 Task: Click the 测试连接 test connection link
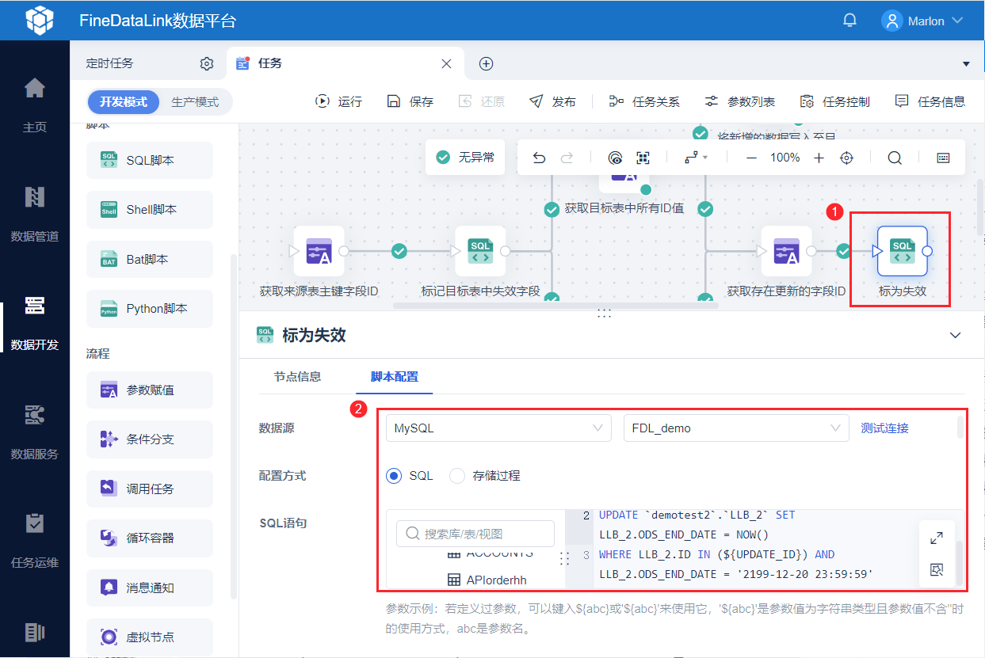[x=884, y=428]
